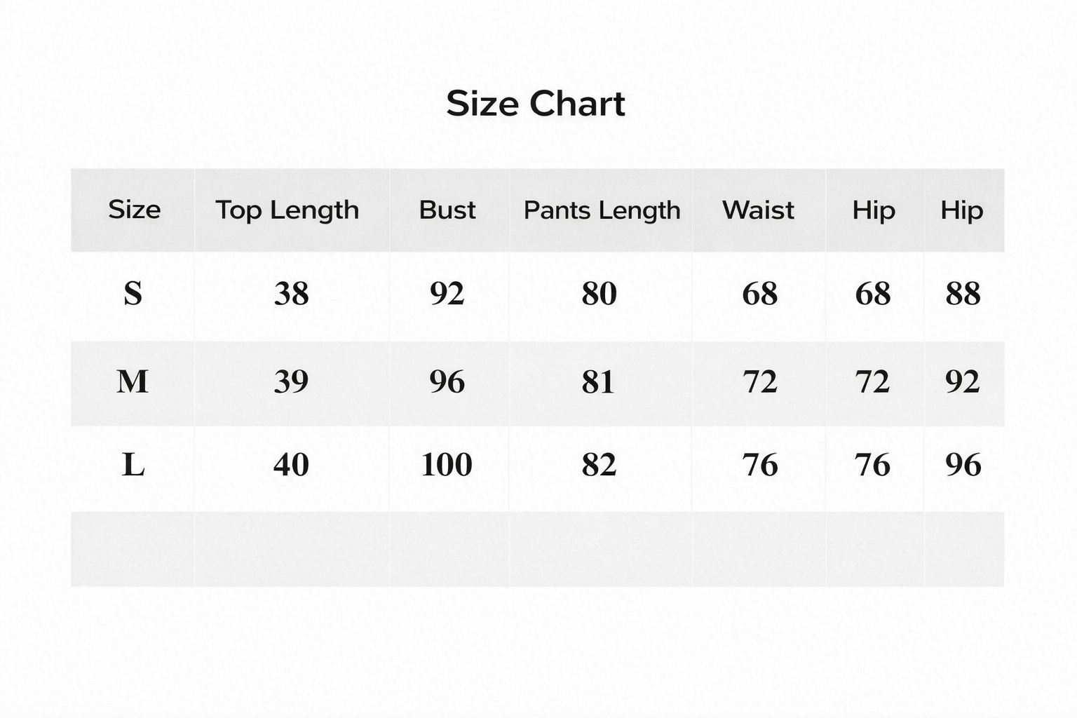Select Bust value 92 in the S row

click(447, 293)
